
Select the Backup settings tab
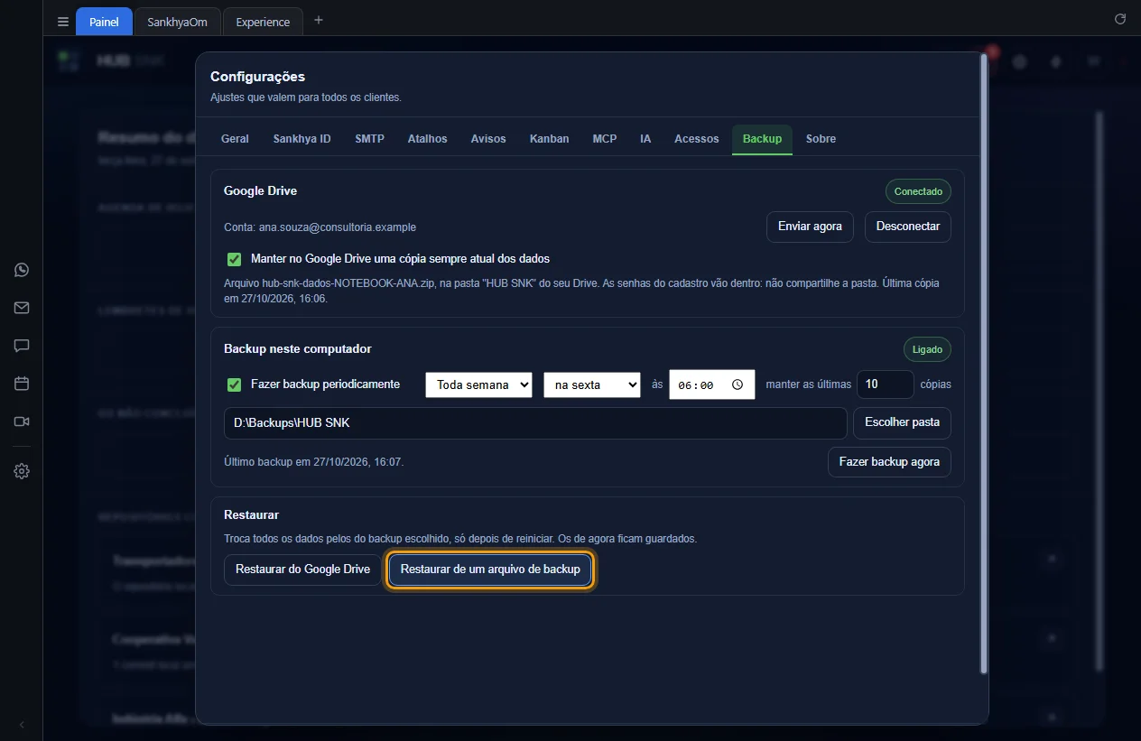[x=762, y=139]
